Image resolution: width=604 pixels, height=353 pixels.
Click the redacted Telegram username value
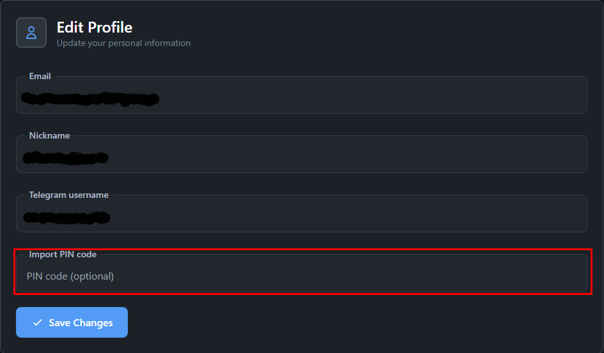pyautogui.click(x=66, y=218)
